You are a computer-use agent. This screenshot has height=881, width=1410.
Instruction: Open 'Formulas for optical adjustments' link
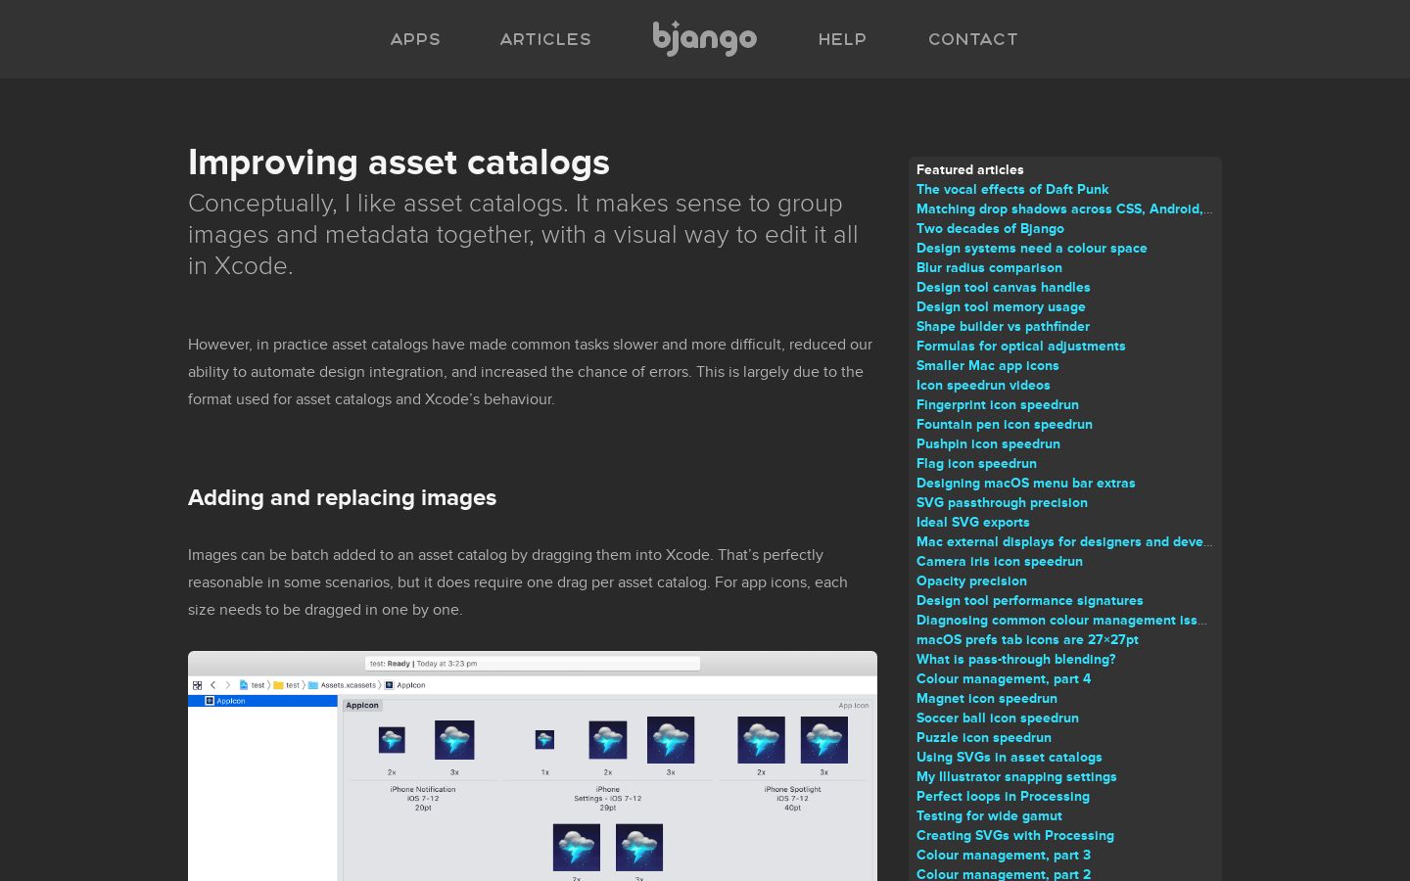(1020, 346)
